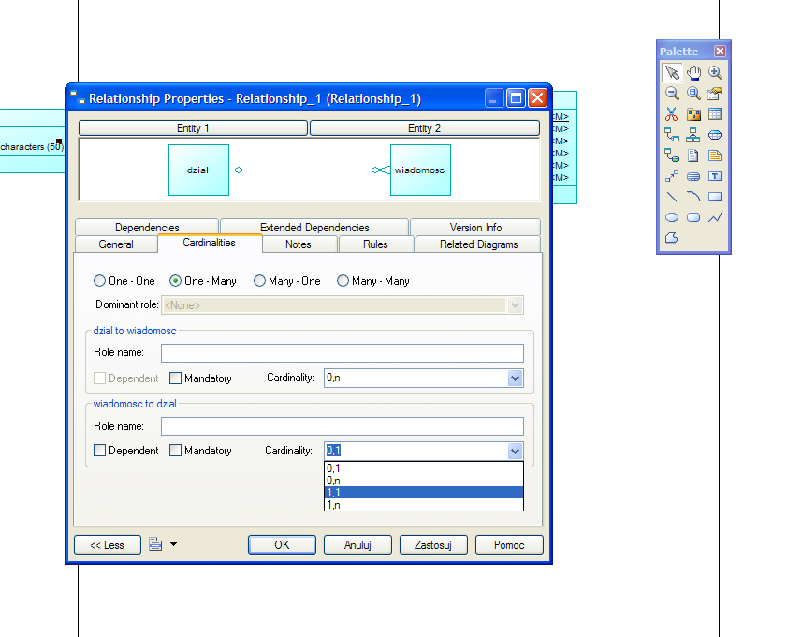Select the Relationship tool in Palette
This screenshot has height=637, width=802.
tap(672, 135)
